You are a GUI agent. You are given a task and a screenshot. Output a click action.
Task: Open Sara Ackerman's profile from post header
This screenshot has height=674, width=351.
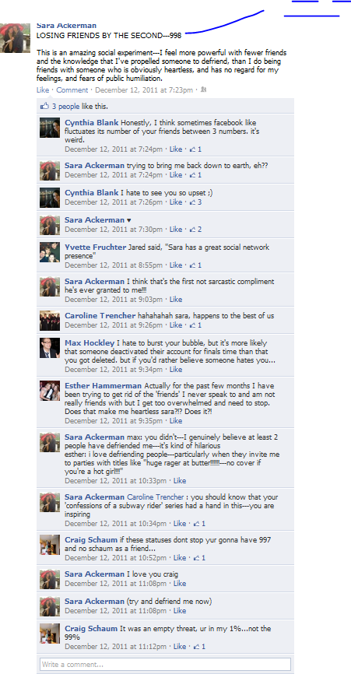click(67, 26)
